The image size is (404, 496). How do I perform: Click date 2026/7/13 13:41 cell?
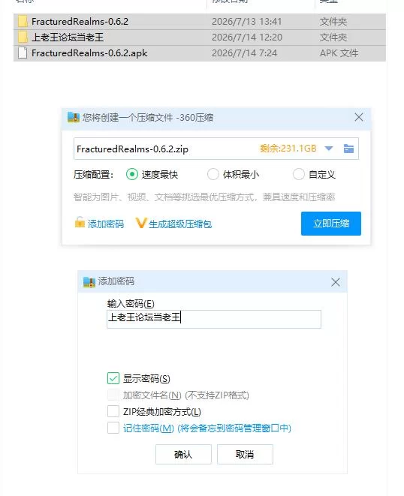click(x=246, y=22)
